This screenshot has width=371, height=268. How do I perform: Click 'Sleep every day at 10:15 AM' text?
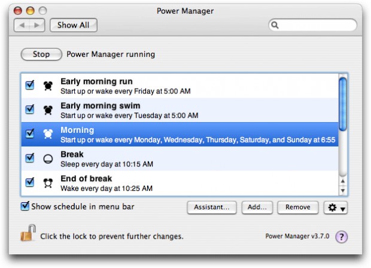(107, 164)
